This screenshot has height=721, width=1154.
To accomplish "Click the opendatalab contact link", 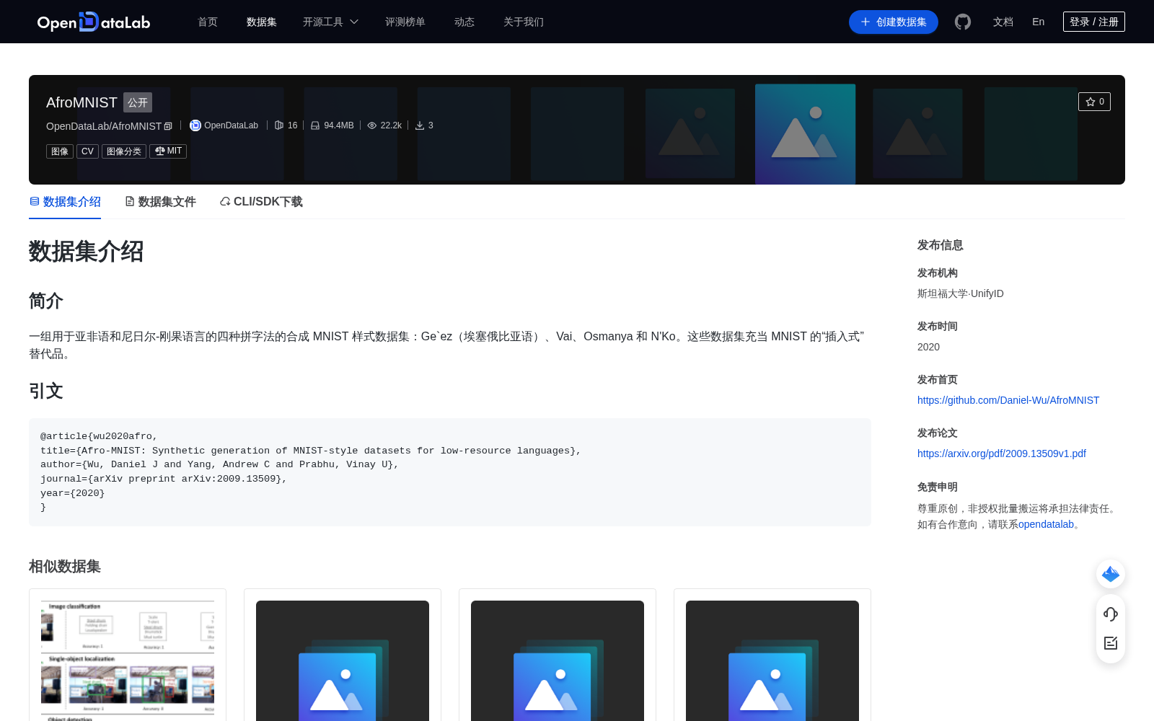I will [1046, 524].
